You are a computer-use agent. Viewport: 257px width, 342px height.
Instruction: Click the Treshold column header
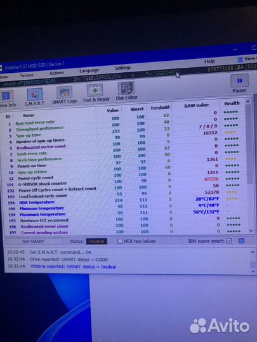click(x=160, y=108)
